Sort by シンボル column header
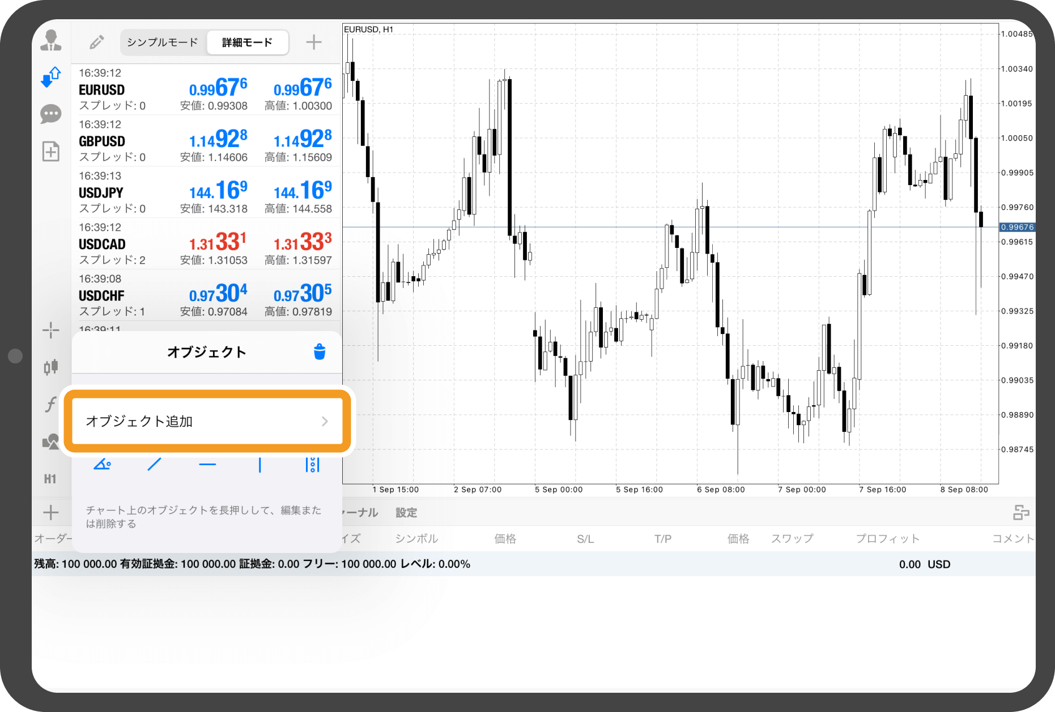 click(416, 539)
